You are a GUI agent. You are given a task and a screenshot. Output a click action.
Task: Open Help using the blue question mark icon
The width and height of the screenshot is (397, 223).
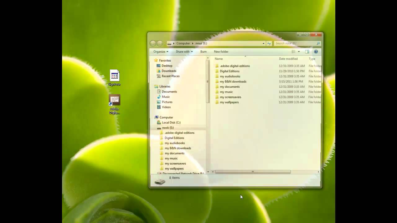pyautogui.click(x=316, y=52)
